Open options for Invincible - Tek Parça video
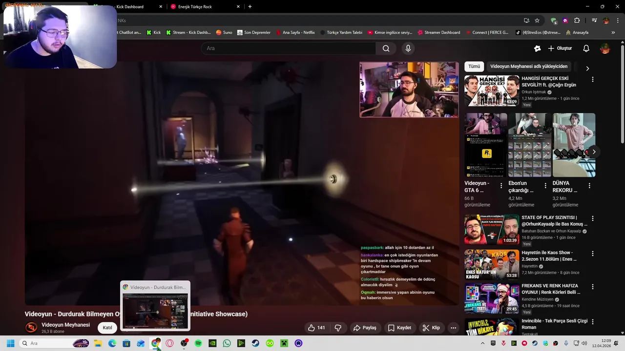Viewport: 625px width, 351px height. (x=593, y=322)
